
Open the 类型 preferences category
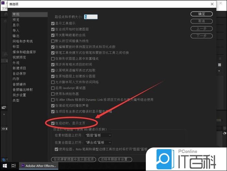coord(16,100)
